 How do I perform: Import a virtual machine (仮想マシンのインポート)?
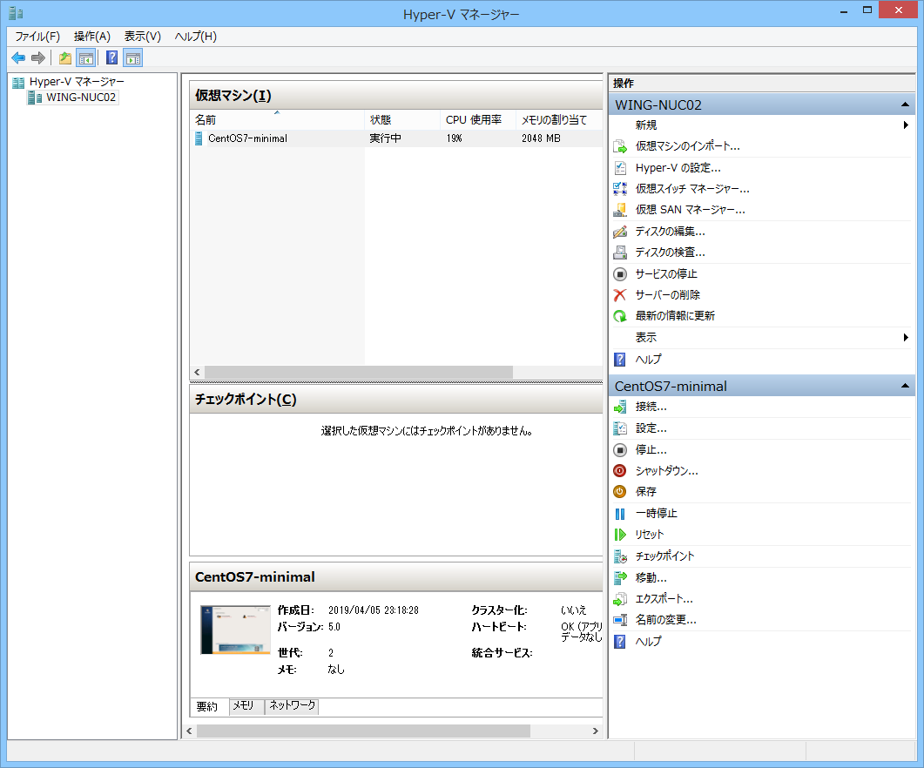click(688, 146)
